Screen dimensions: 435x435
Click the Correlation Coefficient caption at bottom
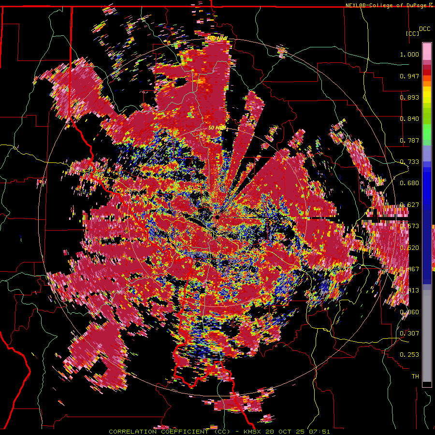point(219,432)
